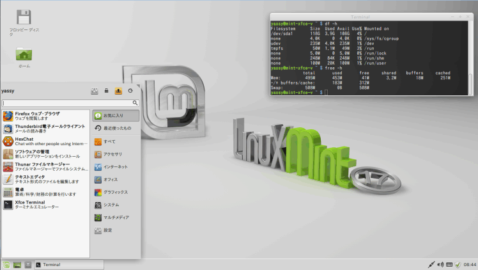Click the 08:44 clock on panel
The height and width of the screenshot is (270, 478).
click(470, 264)
